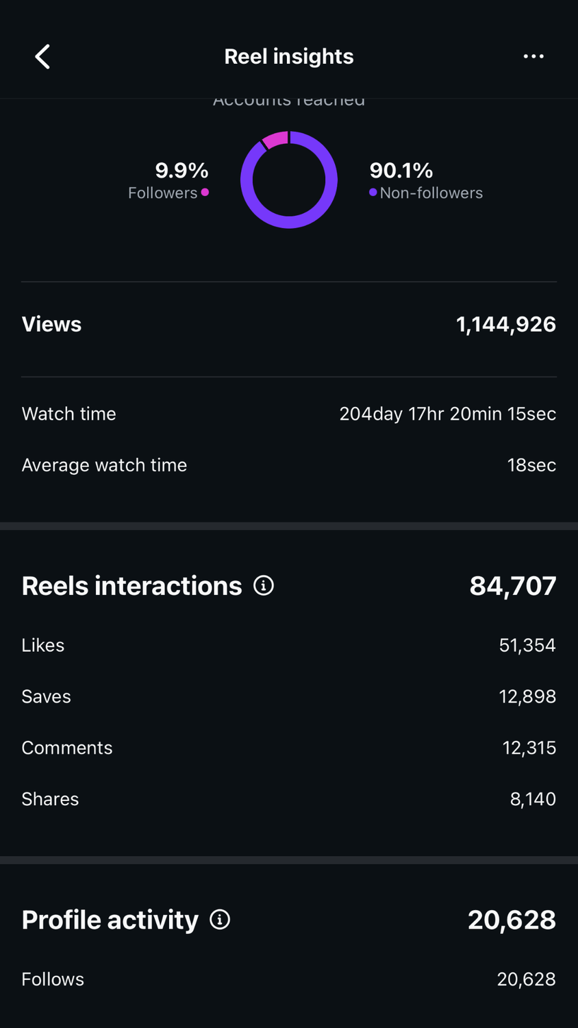Image resolution: width=578 pixels, height=1028 pixels.
Task: Tap info icon next to Profile activity
Action: [x=220, y=920]
